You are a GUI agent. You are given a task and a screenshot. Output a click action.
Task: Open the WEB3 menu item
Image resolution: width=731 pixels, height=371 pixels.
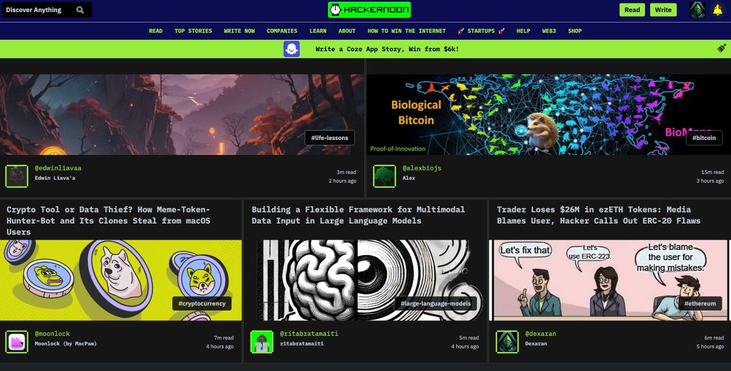click(549, 31)
